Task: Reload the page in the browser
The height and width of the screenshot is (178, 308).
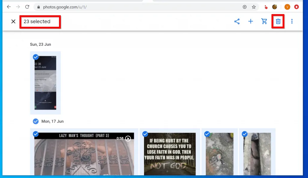Action: point(27,7)
